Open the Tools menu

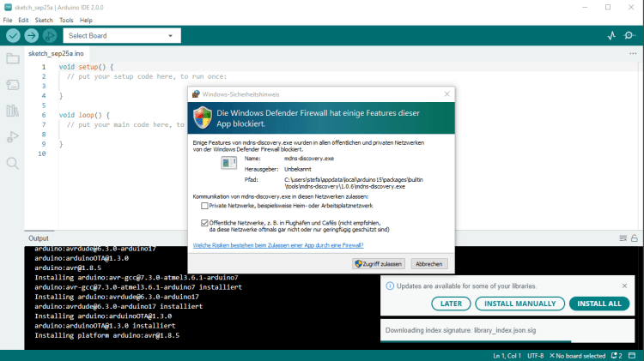tap(66, 20)
